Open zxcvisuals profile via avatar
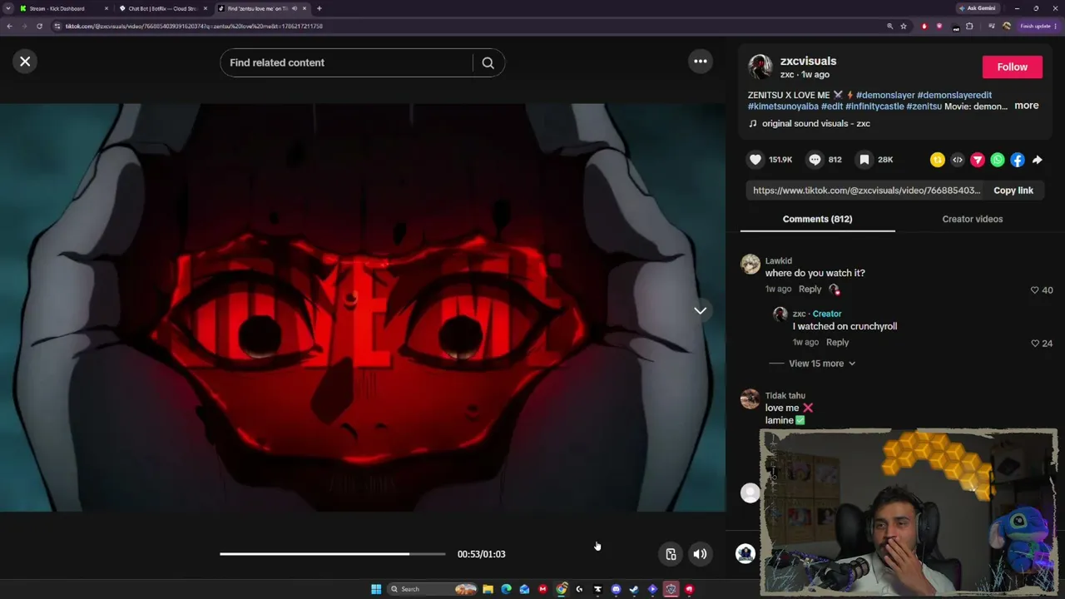 point(760,67)
